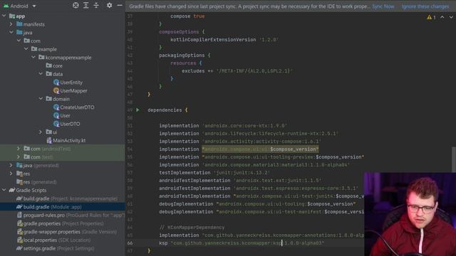Open local.properties file

pyautogui.click(x=53, y=240)
